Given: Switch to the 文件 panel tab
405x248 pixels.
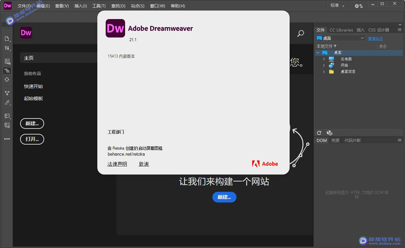Looking at the screenshot, I should click(321, 30).
